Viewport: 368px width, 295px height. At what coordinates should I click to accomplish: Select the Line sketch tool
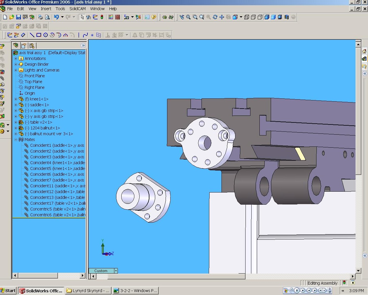click(x=32, y=35)
